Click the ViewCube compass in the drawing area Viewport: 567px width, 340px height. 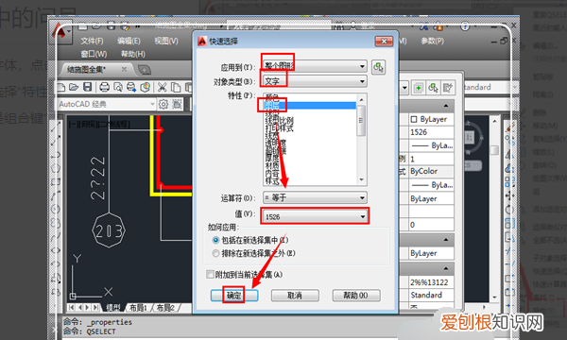point(469,138)
